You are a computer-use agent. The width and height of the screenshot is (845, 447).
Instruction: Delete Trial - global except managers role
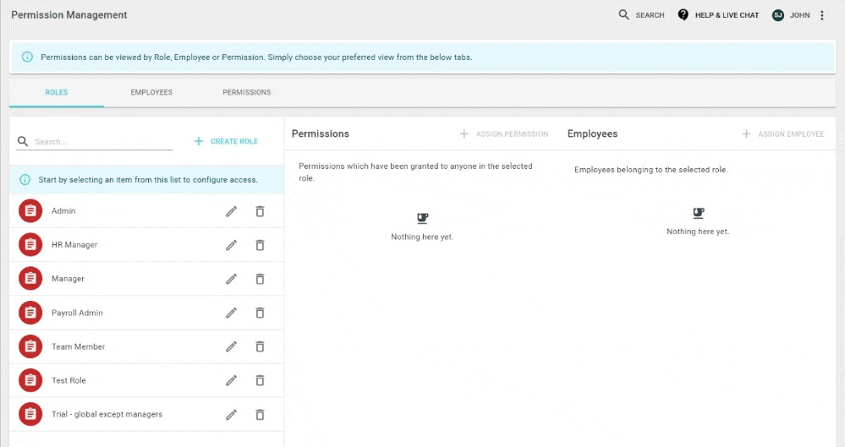tap(260, 415)
